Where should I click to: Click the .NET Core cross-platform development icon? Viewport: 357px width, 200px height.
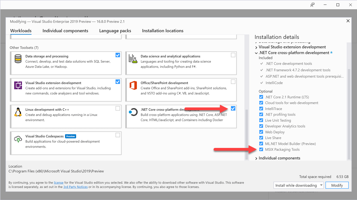click(133, 112)
